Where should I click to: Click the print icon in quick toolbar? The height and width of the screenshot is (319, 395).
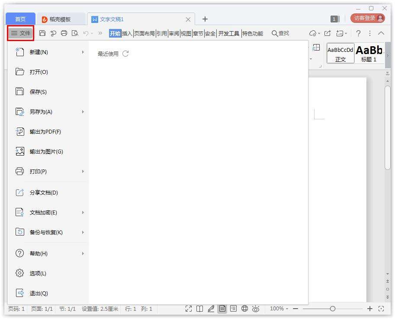pyautogui.click(x=64, y=33)
